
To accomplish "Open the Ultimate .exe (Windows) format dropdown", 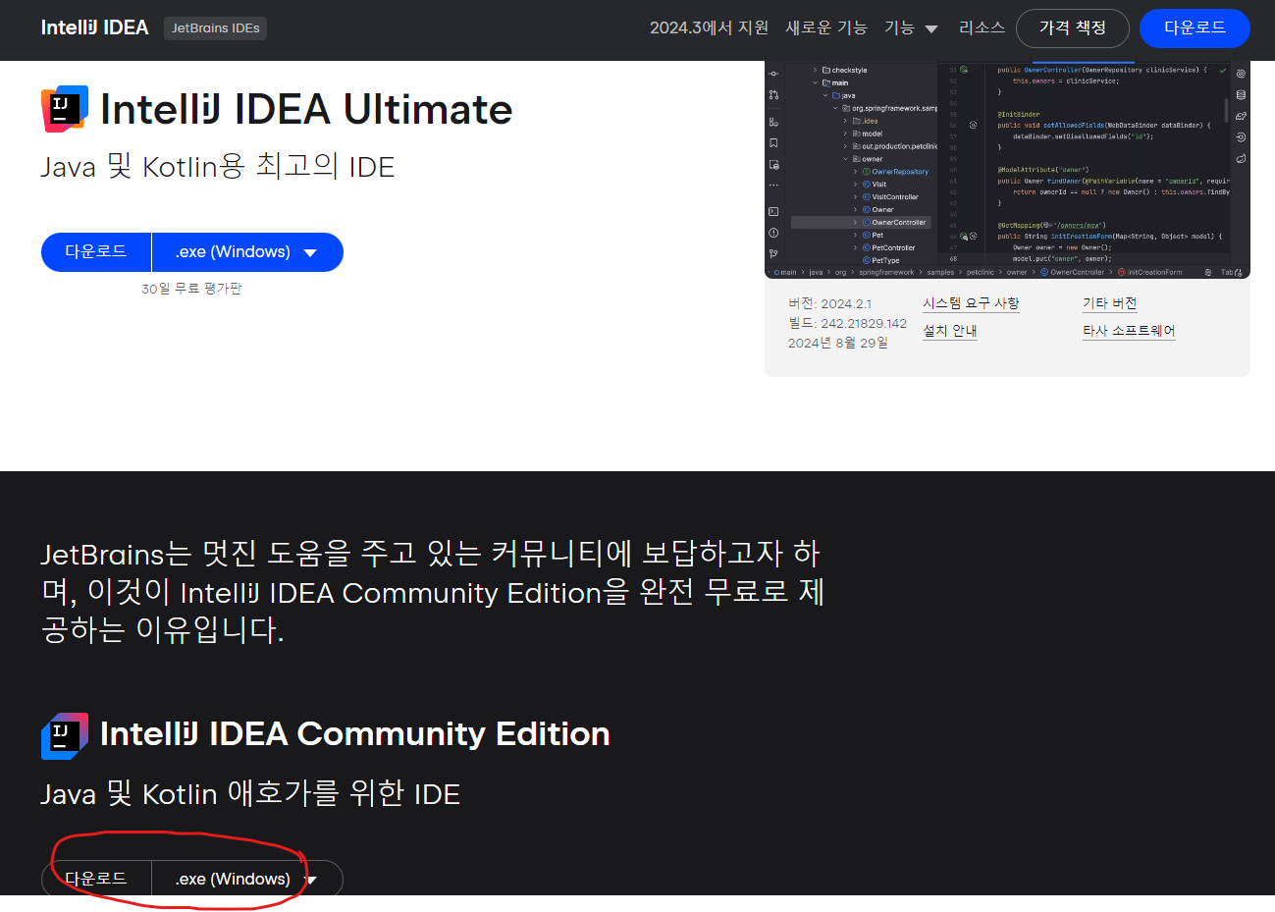I will point(247,252).
